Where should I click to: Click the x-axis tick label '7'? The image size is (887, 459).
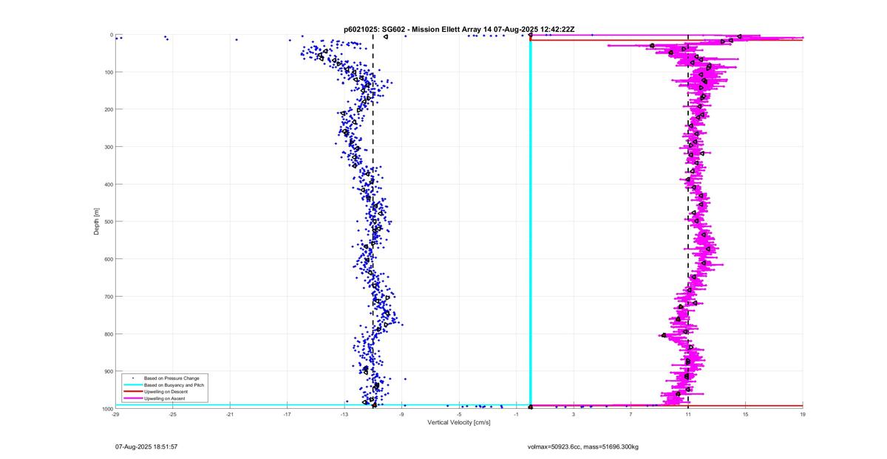point(631,415)
